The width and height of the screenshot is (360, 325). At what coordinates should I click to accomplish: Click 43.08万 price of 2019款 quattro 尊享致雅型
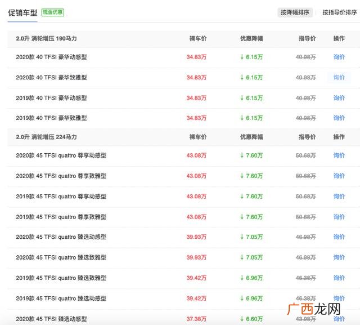click(196, 217)
